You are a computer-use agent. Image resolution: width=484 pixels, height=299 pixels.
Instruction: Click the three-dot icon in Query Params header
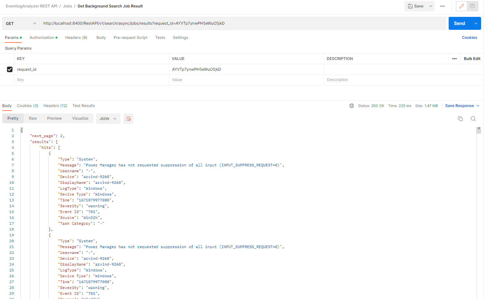coord(454,59)
